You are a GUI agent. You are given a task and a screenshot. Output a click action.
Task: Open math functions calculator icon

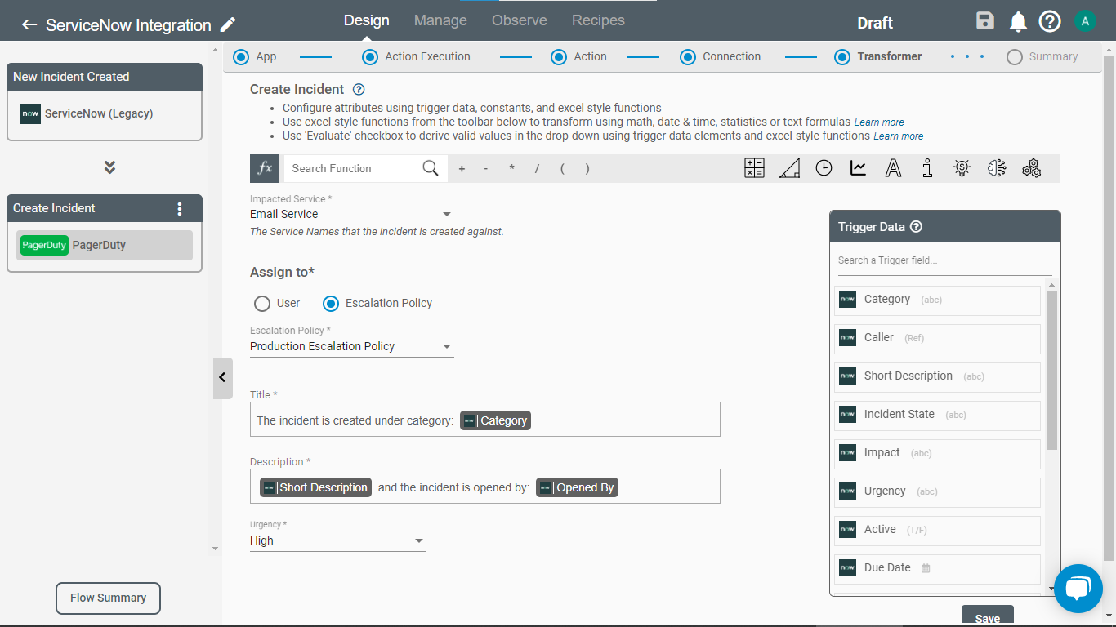[x=754, y=168]
